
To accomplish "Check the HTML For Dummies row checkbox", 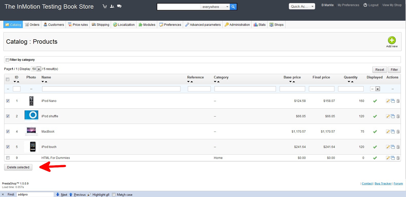I will pos(8,158).
